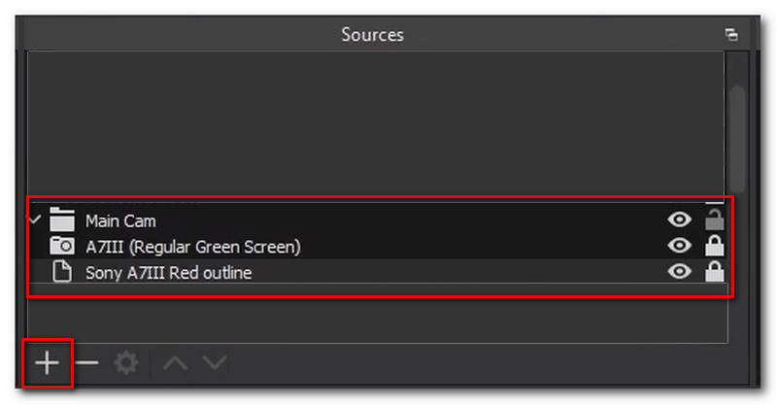Click the Sony A7III Red outline file icon
This screenshot has height=405, width=777.
[x=62, y=273]
